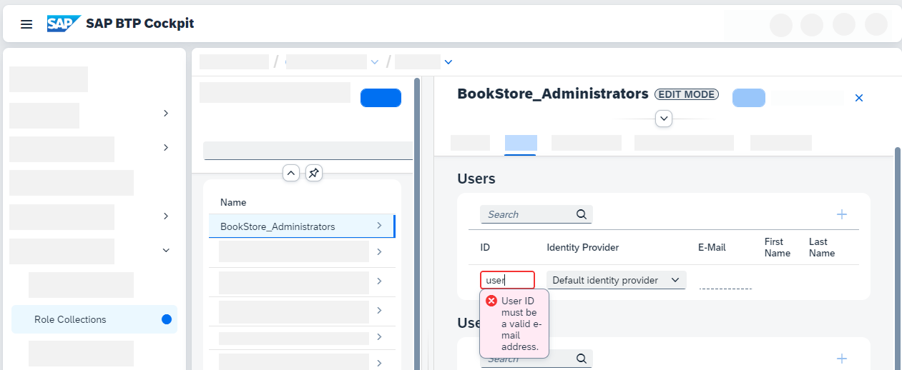Screen dimensions: 902x370
Task: Open the last breadcrumb dropdown arrow
Action: [x=448, y=62]
